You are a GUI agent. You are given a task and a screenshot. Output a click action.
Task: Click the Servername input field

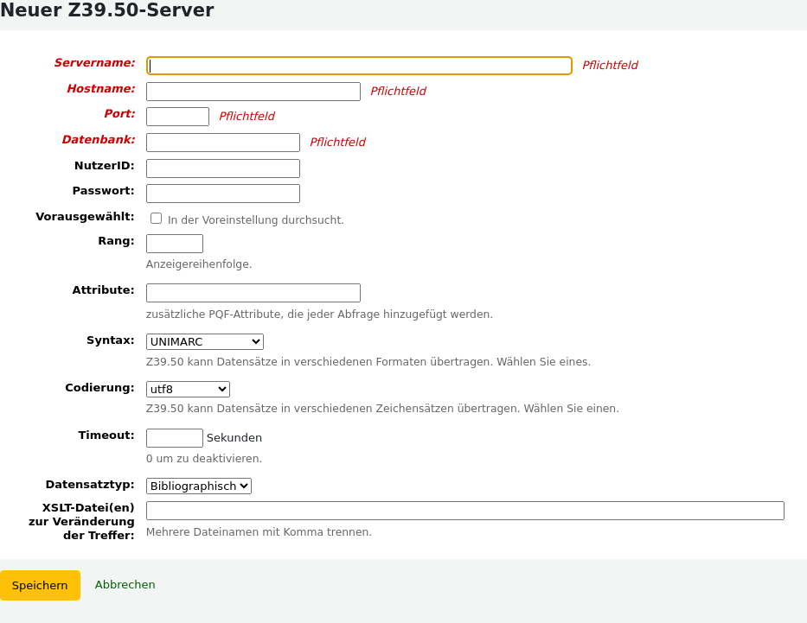(x=359, y=66)
